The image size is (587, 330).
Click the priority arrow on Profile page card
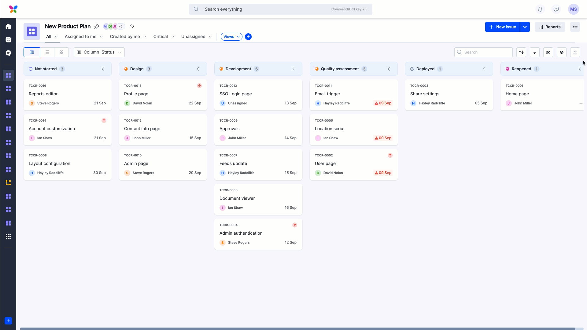(x=199, y=86)
